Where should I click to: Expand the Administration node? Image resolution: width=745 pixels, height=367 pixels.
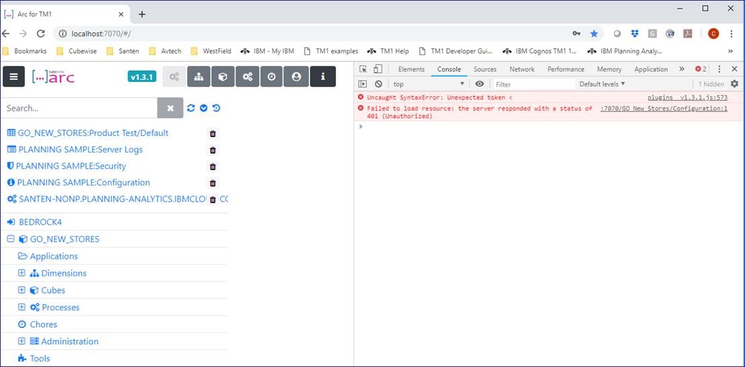(22, 341)
